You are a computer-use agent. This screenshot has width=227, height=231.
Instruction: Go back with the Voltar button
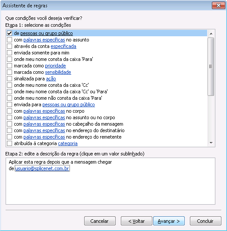[x=136, y=221]
